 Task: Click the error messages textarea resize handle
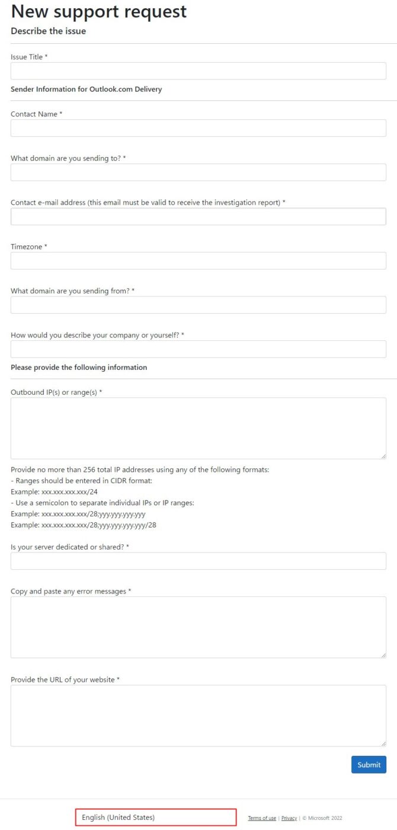coord(383,655)
